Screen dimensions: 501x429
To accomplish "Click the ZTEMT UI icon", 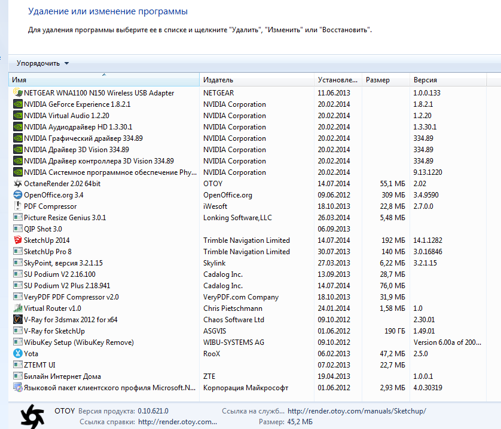I will point(18,365).
